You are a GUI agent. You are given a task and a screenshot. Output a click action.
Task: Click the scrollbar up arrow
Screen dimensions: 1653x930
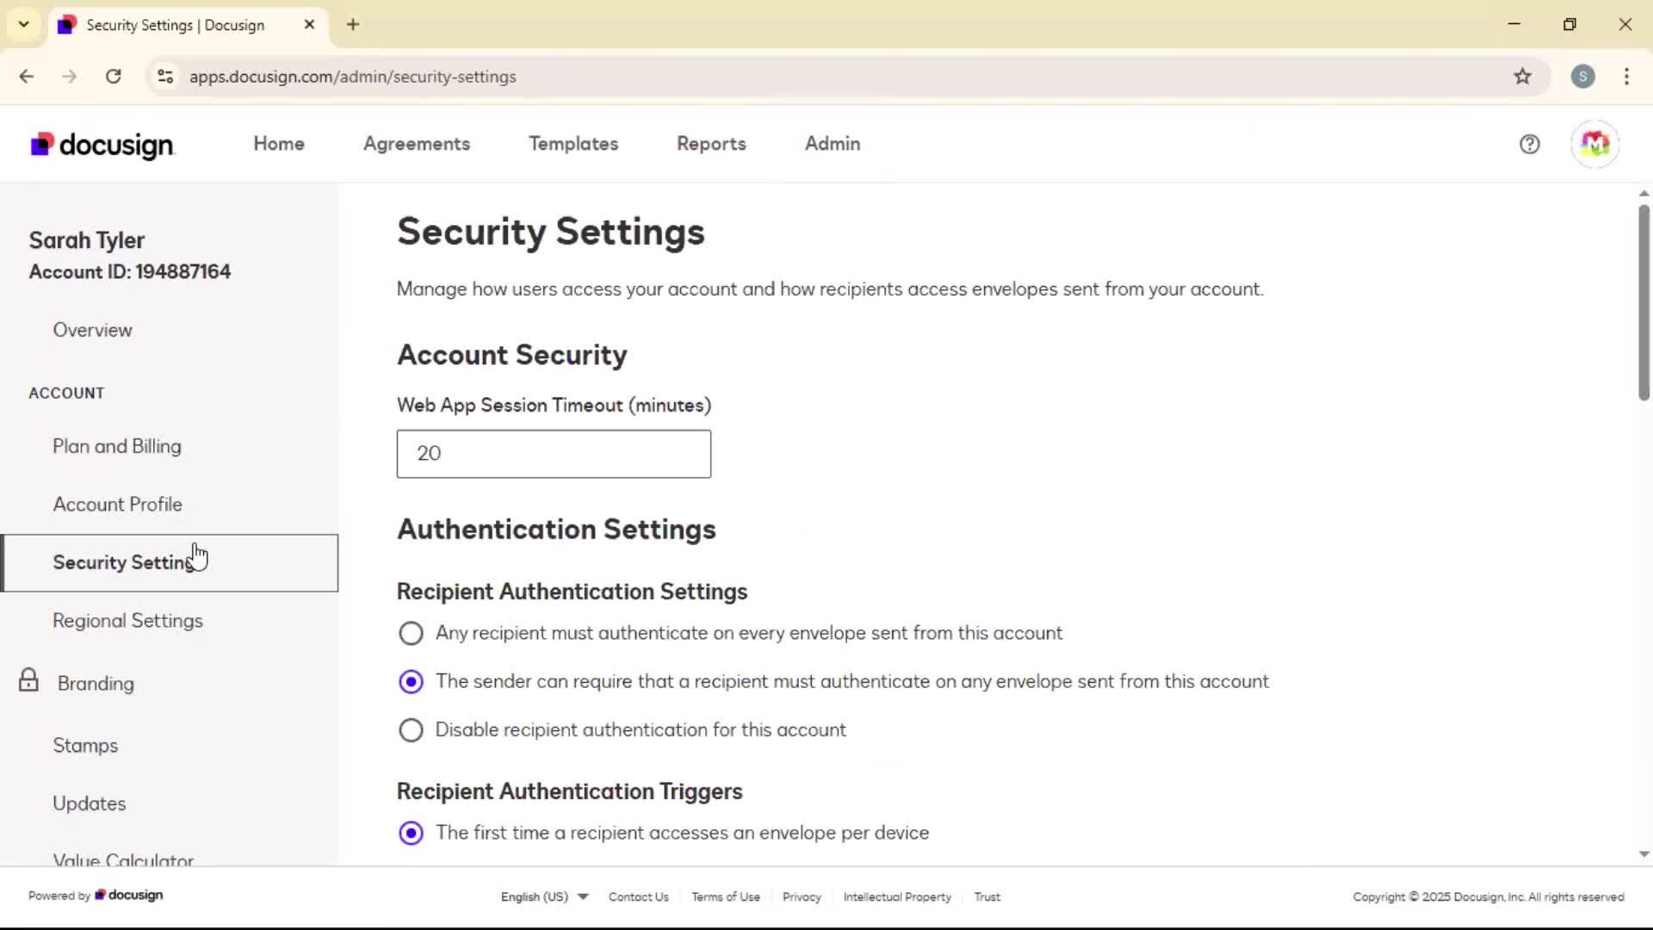(1644, 194)
